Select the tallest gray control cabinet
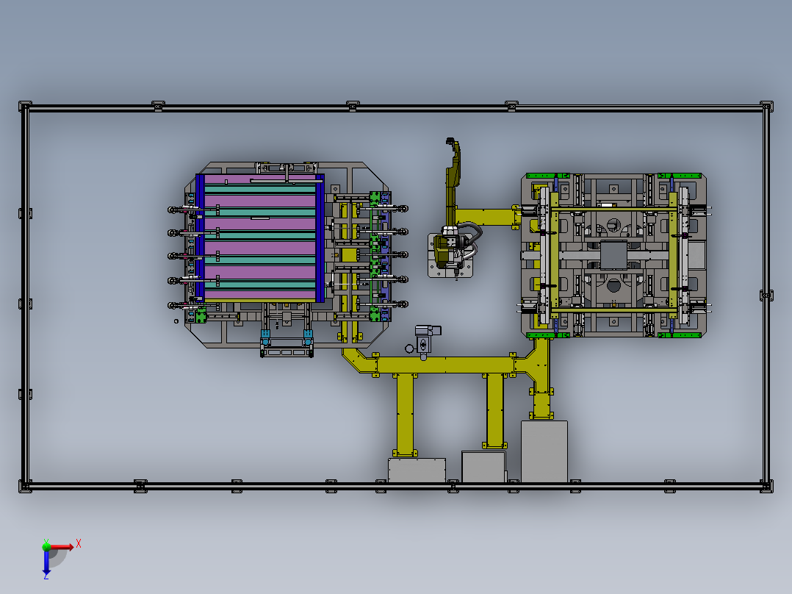This screenshot has width=792, height=594. point(544,451)
